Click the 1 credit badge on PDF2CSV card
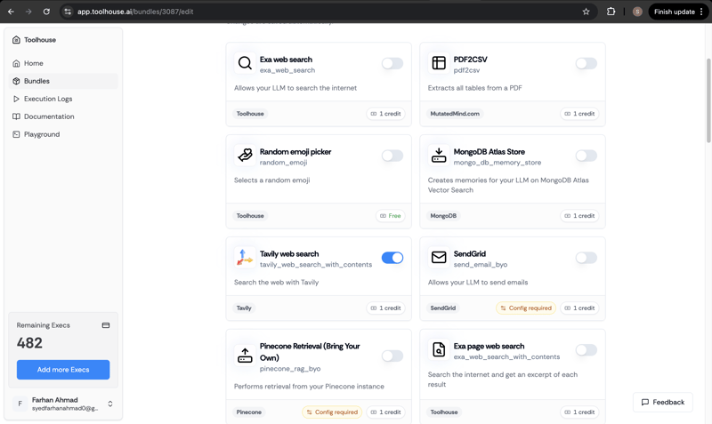The height and width of the screenshot is (424, 712). [x=580, y=114]
